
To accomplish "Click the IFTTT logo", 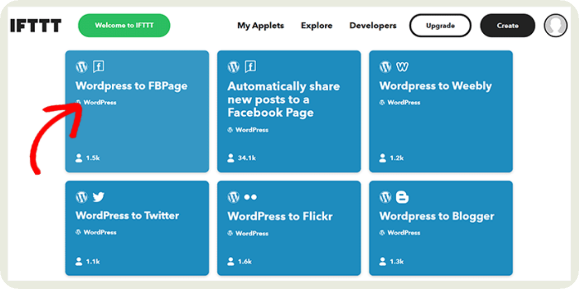I will point(36,26).
